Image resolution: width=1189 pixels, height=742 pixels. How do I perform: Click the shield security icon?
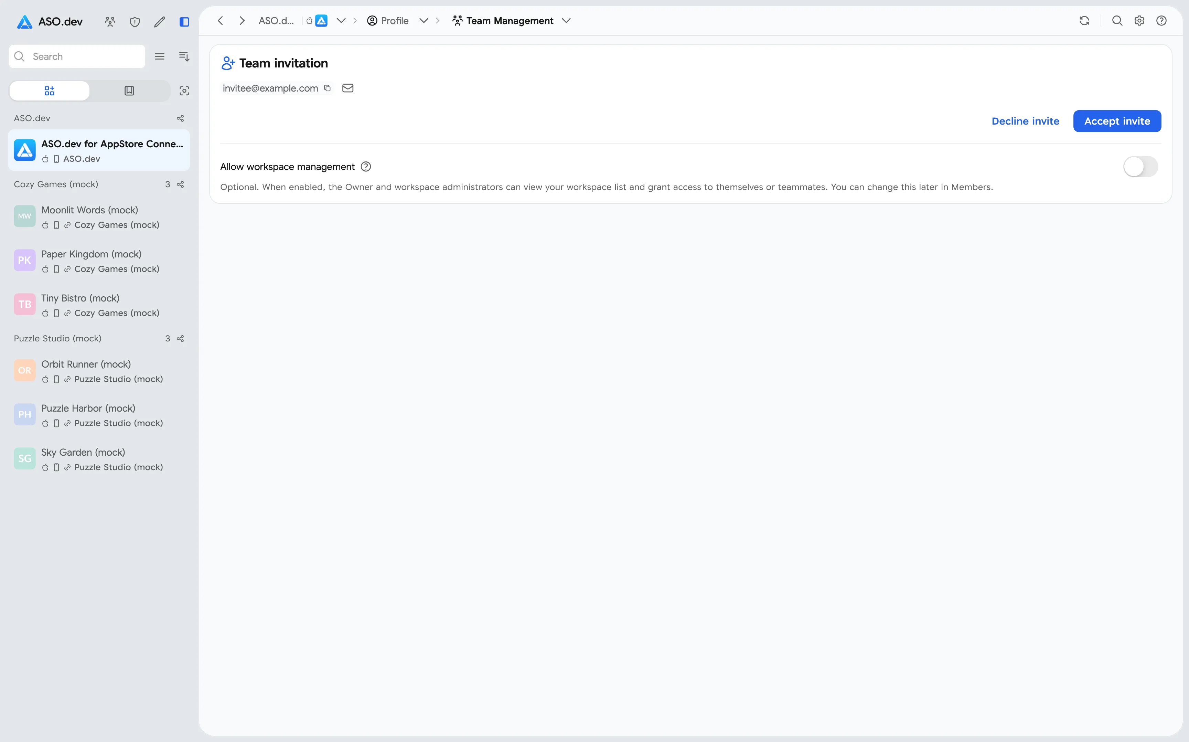tap(135, 22)
